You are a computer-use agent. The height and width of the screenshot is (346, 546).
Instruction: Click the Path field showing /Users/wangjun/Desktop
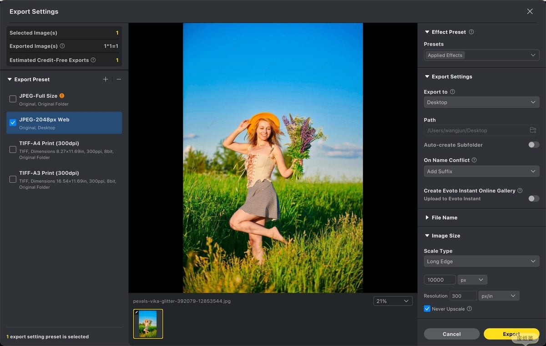click(481, 130)
